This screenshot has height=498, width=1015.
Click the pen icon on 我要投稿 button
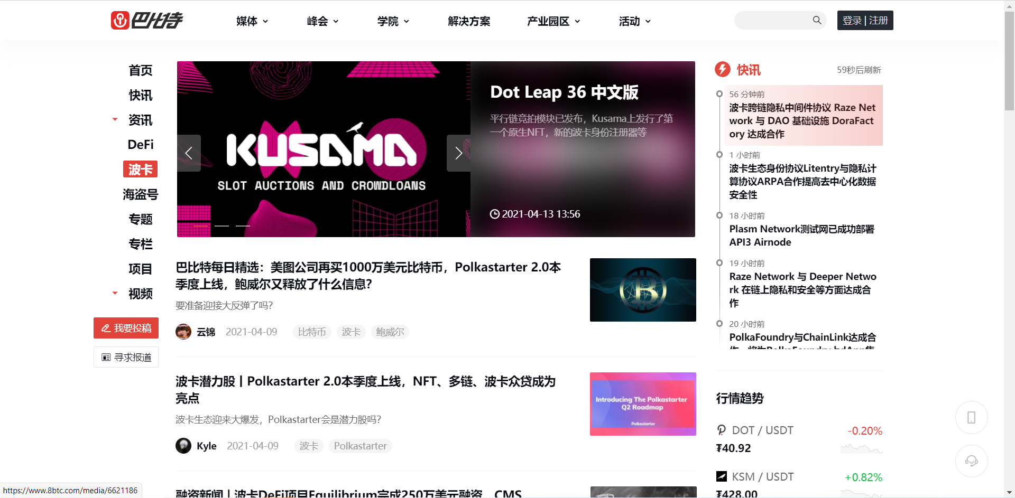[106, 327]
